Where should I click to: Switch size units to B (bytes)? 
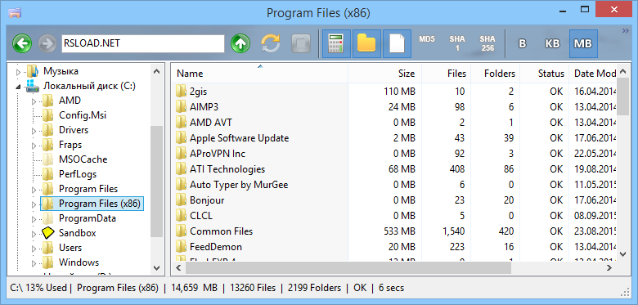pos(522,43)
